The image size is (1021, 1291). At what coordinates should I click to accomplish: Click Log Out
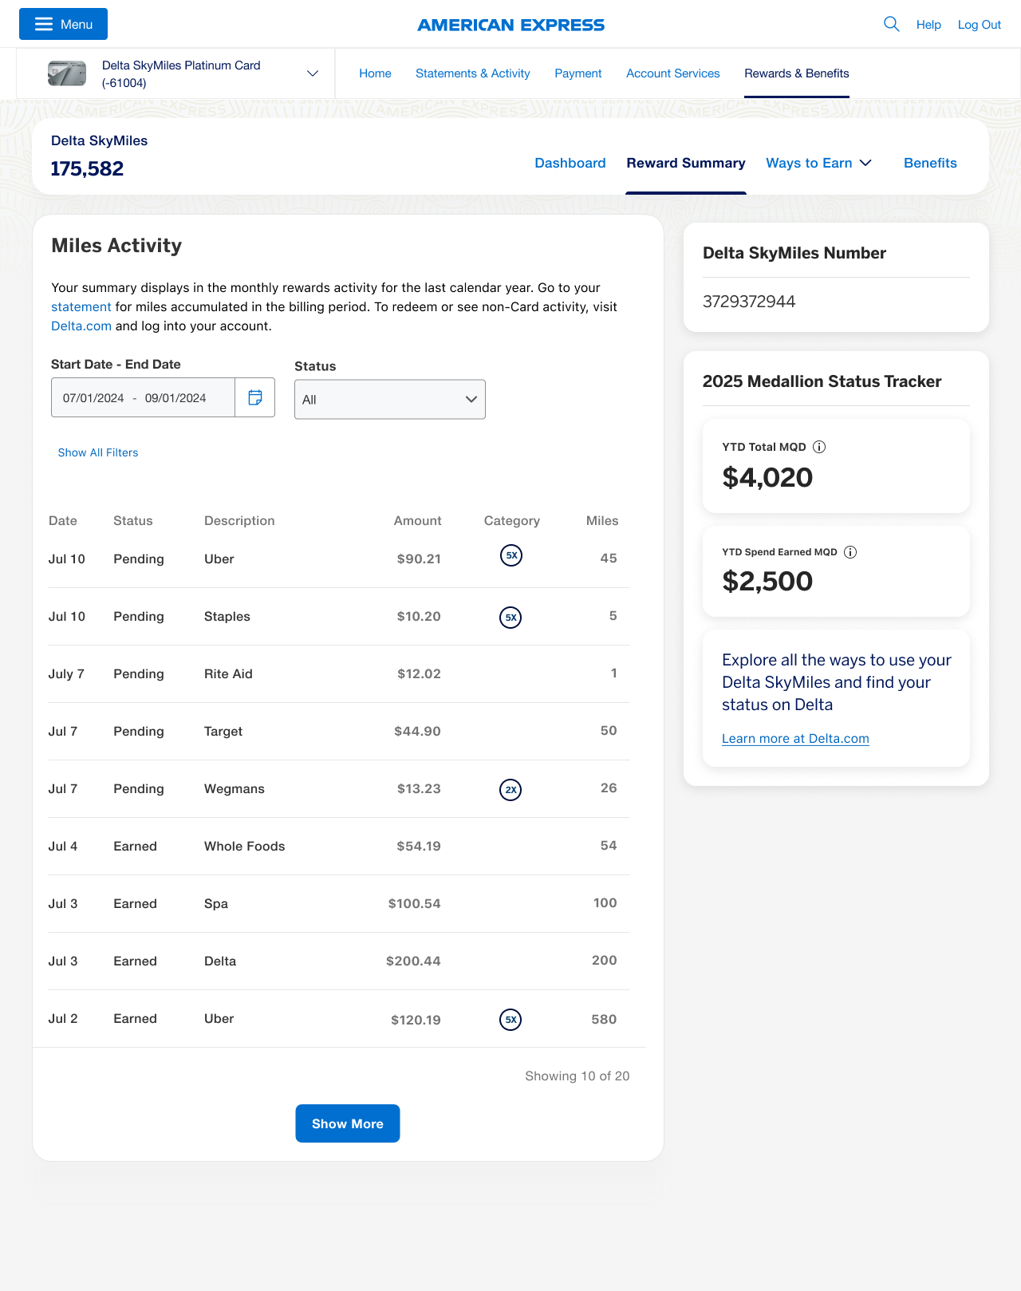click(980, 25)
